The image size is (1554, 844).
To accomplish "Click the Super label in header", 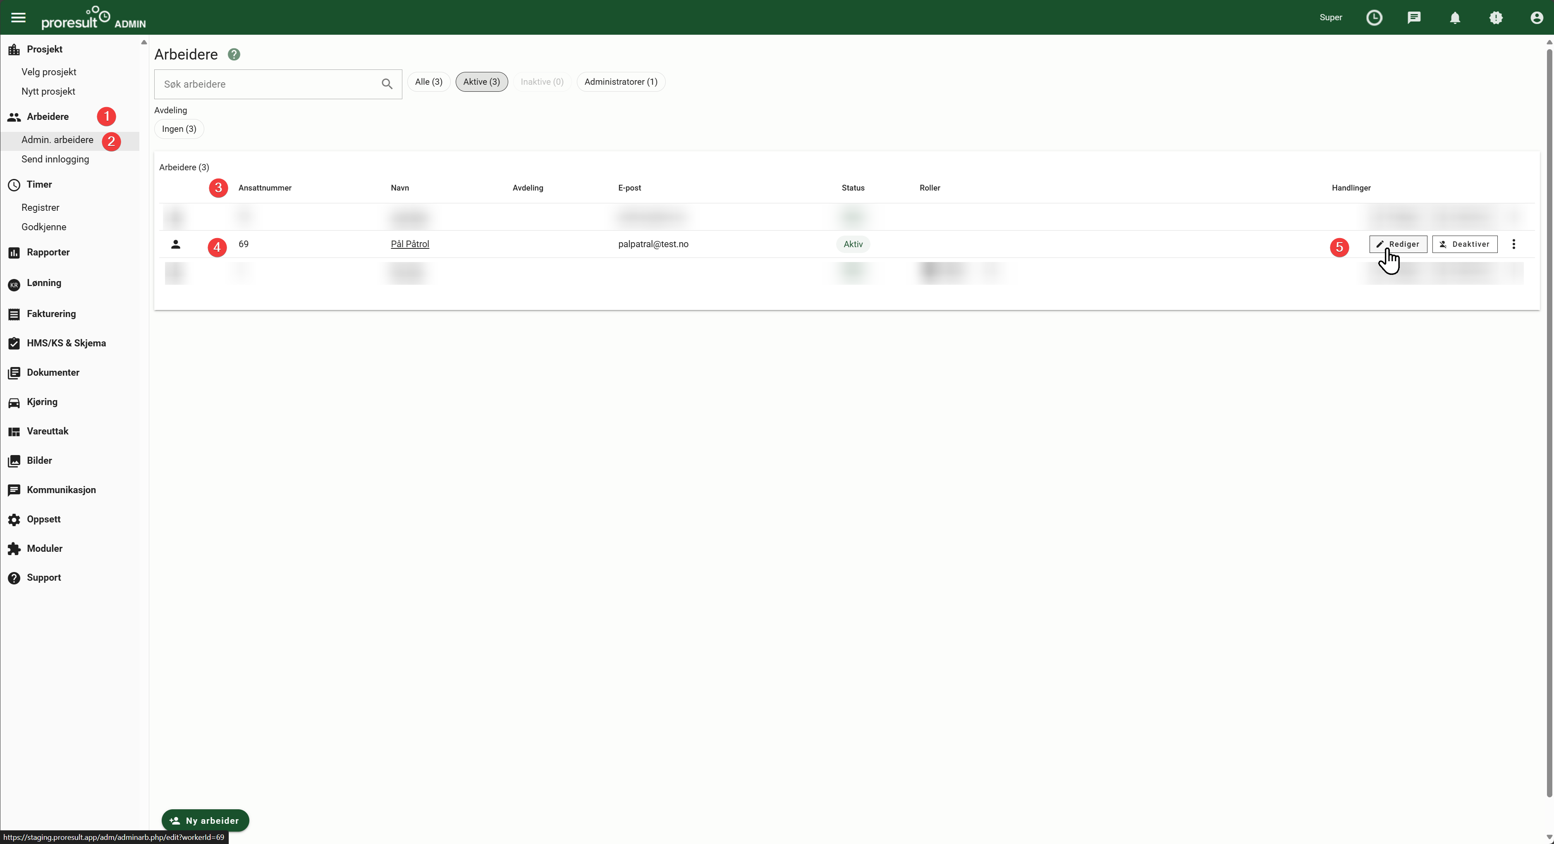I will (1331, 17).
